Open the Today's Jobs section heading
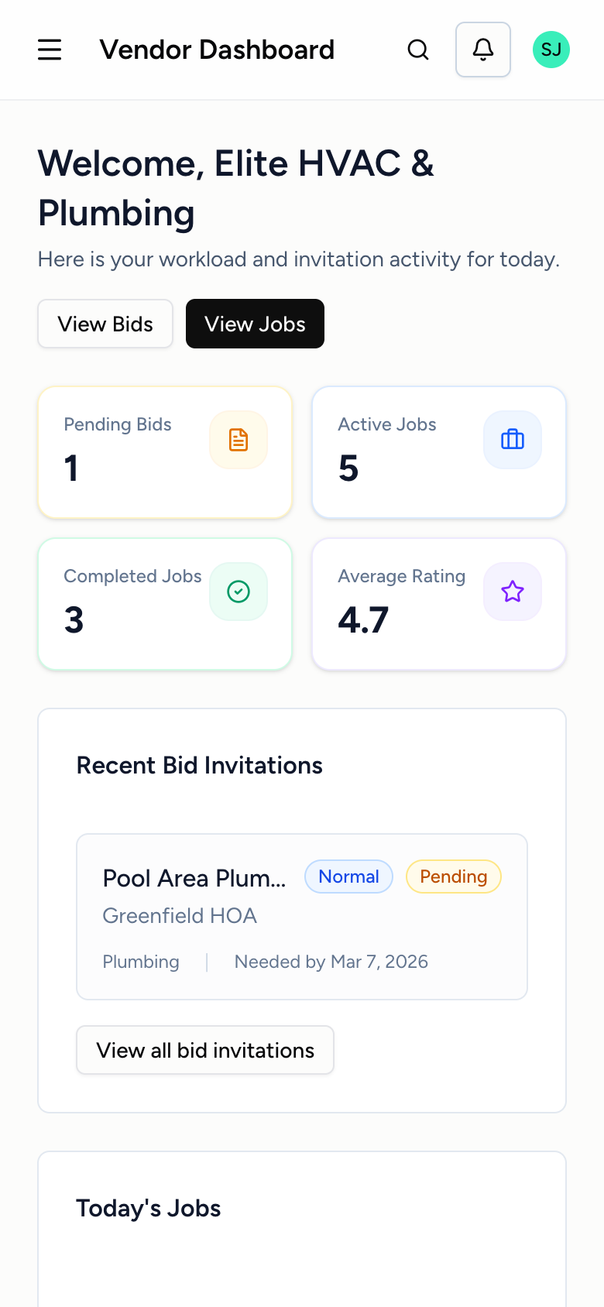The image size is (604, 1307). tap(148, 1208)
